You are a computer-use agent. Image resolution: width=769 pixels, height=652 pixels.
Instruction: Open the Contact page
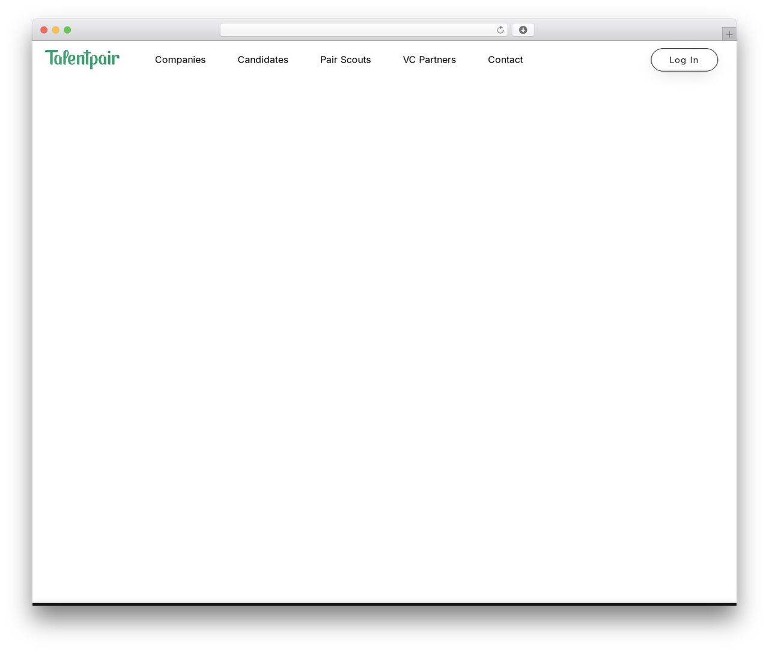click(505, 60)
